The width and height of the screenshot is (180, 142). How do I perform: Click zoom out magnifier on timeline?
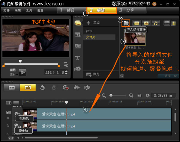tap(104, 95)
